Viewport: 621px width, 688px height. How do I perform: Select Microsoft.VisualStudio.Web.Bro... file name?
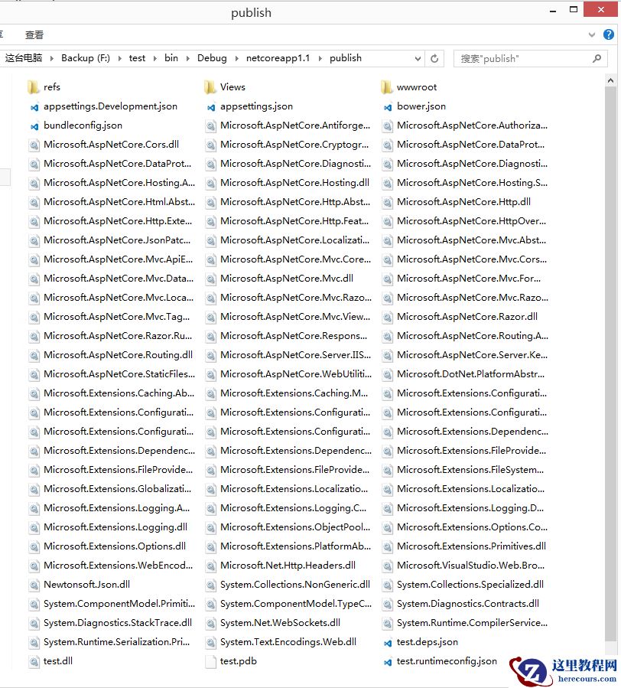point(470,566)
